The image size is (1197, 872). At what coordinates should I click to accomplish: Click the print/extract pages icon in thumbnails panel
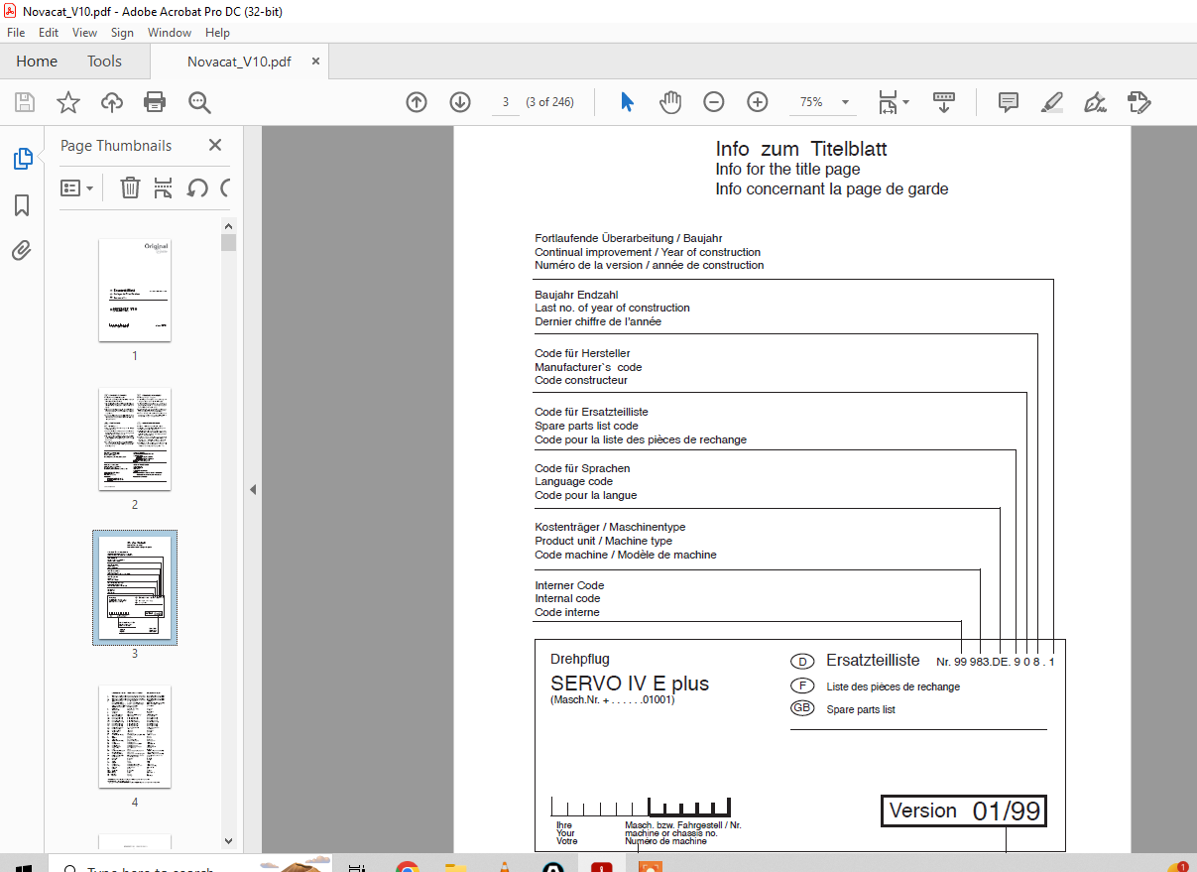[164, 187]
